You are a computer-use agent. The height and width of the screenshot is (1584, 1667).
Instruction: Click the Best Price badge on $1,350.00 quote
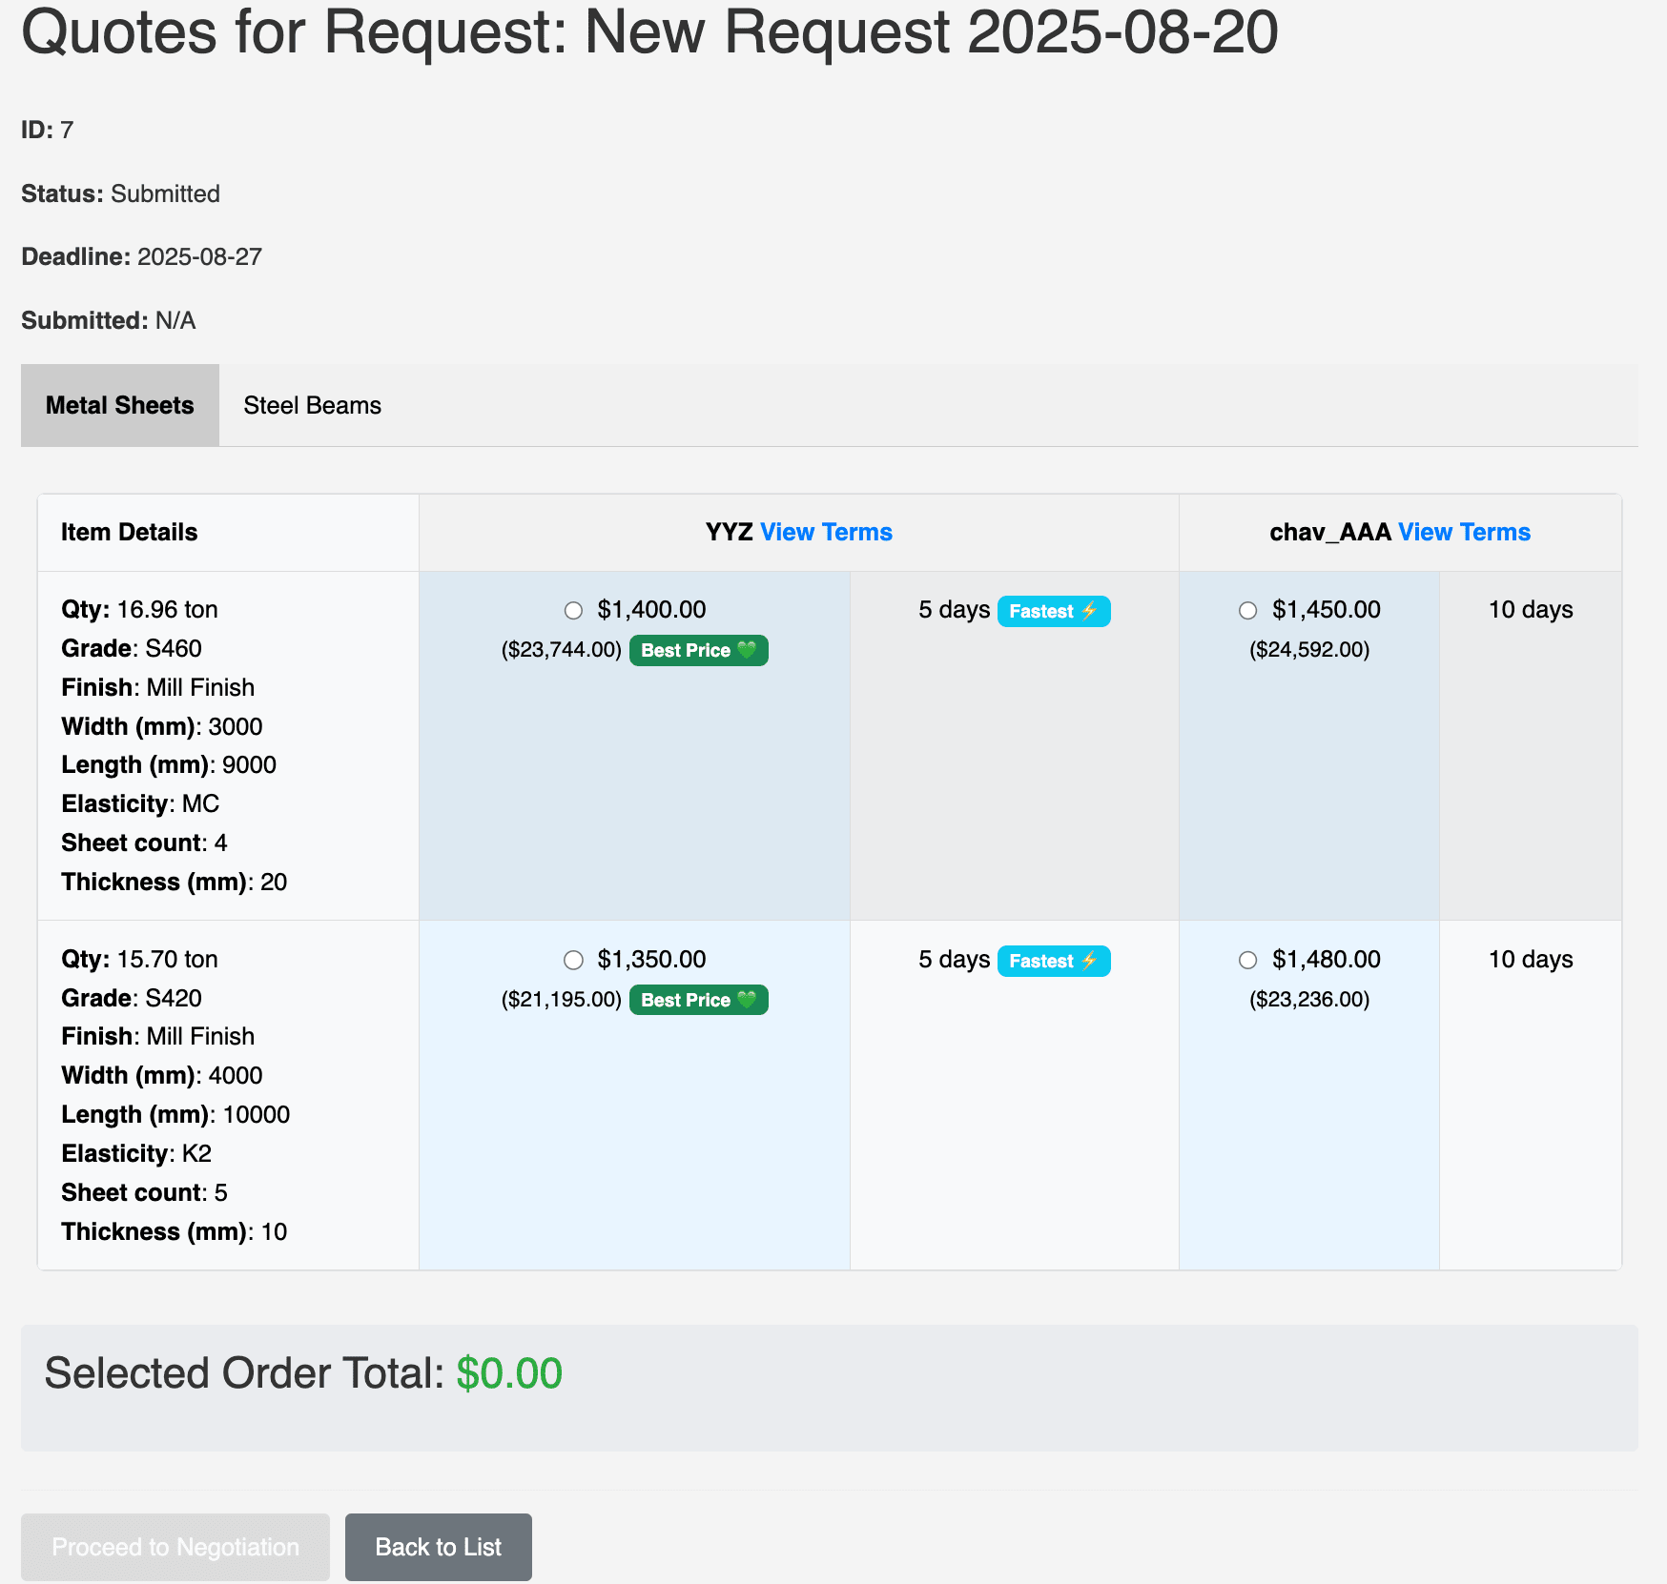(x=698, y=1000)
